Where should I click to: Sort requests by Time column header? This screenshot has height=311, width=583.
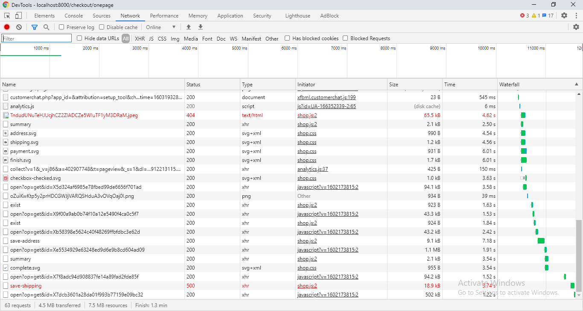pos(470,84)
